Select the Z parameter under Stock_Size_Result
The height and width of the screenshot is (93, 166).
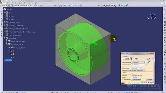[14, 57]
